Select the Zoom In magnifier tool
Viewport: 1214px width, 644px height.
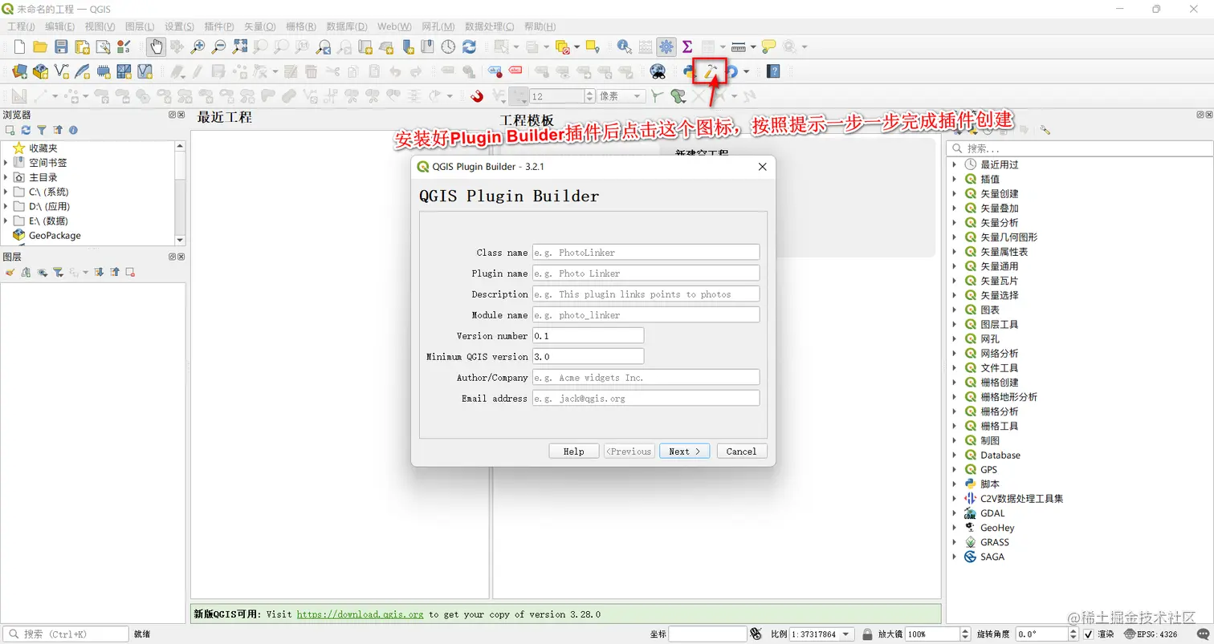pos(198,46)
